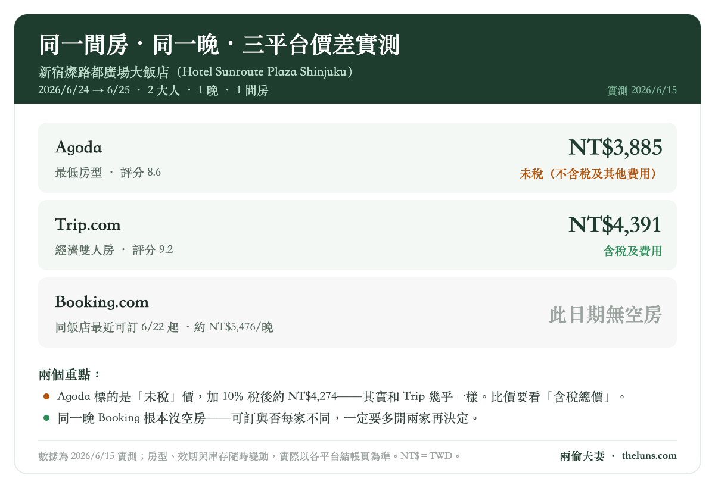Viewport: 715px width, 488px height.
Task: Click the 兩個重點： heading
Action: (70, 375)
